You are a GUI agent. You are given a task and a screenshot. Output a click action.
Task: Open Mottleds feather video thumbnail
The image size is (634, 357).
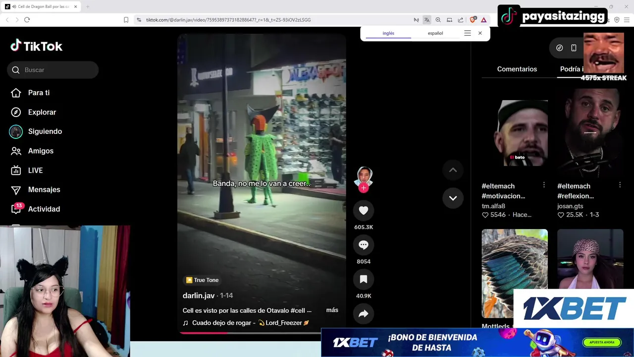515,274
